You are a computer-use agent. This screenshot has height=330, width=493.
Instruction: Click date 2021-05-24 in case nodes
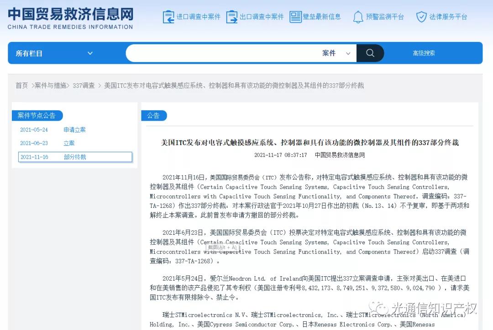(x=34, y=130)
